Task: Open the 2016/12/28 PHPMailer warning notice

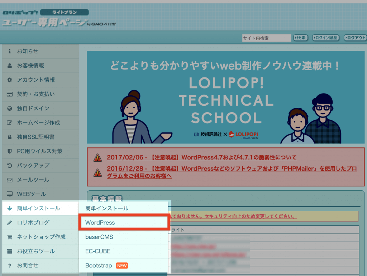Action: point(232,172)
